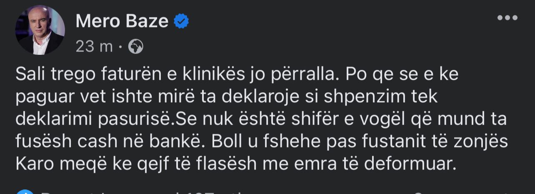Open the three-dot post options menu
The image size is (535, 194).
pos(507,18)
